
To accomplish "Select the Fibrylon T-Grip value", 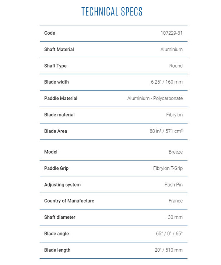I will (168, 168).
